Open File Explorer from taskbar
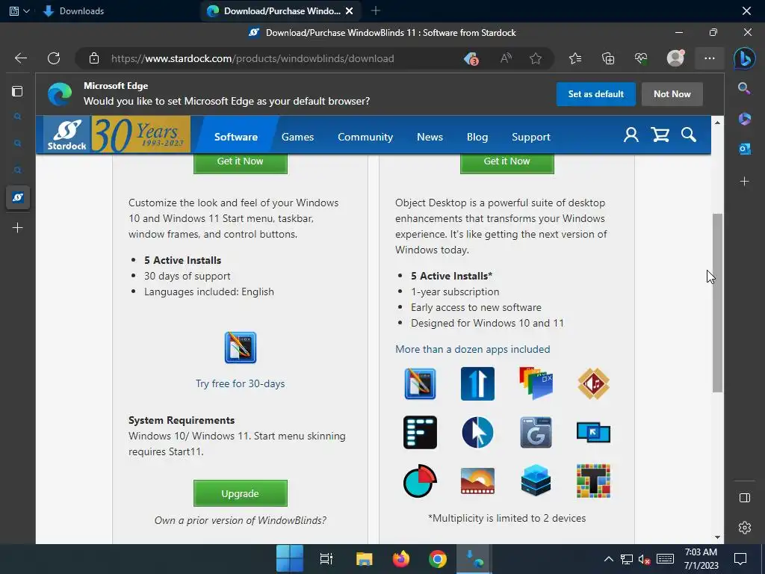The height and width of the screenshot is (574, 765). pos(364,559)
